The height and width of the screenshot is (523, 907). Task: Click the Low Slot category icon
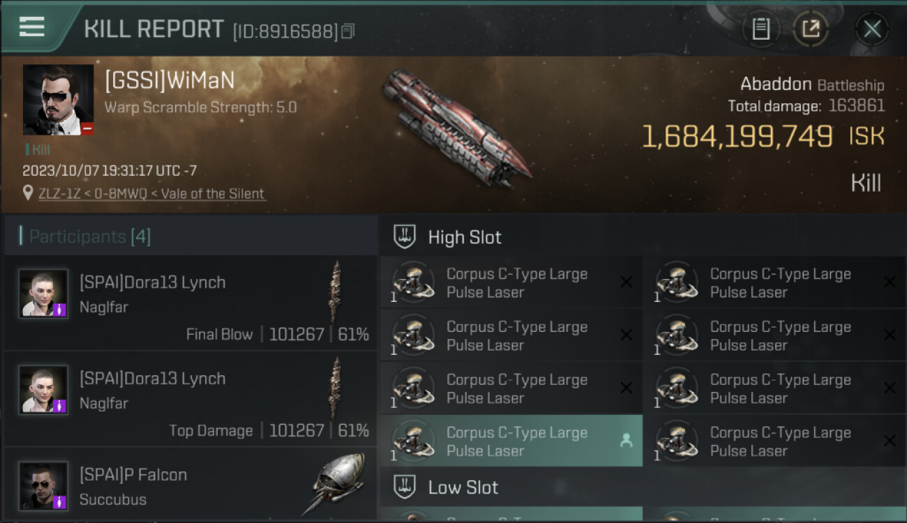click(405, 487)
